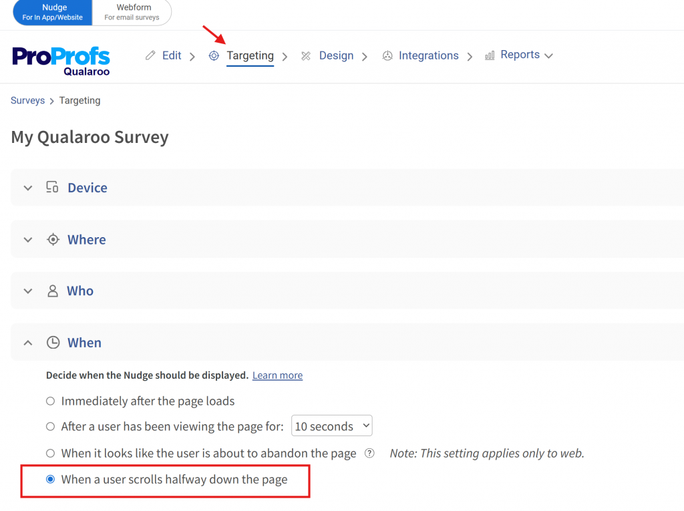Choose When a user scrolls halfway option
The width and height of the screenshot is (684, 511).
pyautogui.click(x=50, y=480)
